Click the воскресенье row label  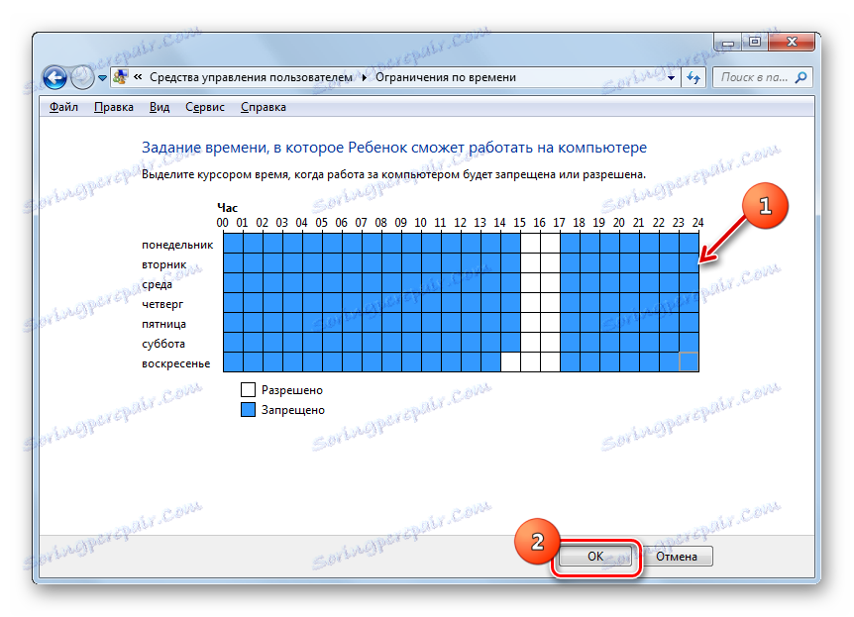pos(176,363)
